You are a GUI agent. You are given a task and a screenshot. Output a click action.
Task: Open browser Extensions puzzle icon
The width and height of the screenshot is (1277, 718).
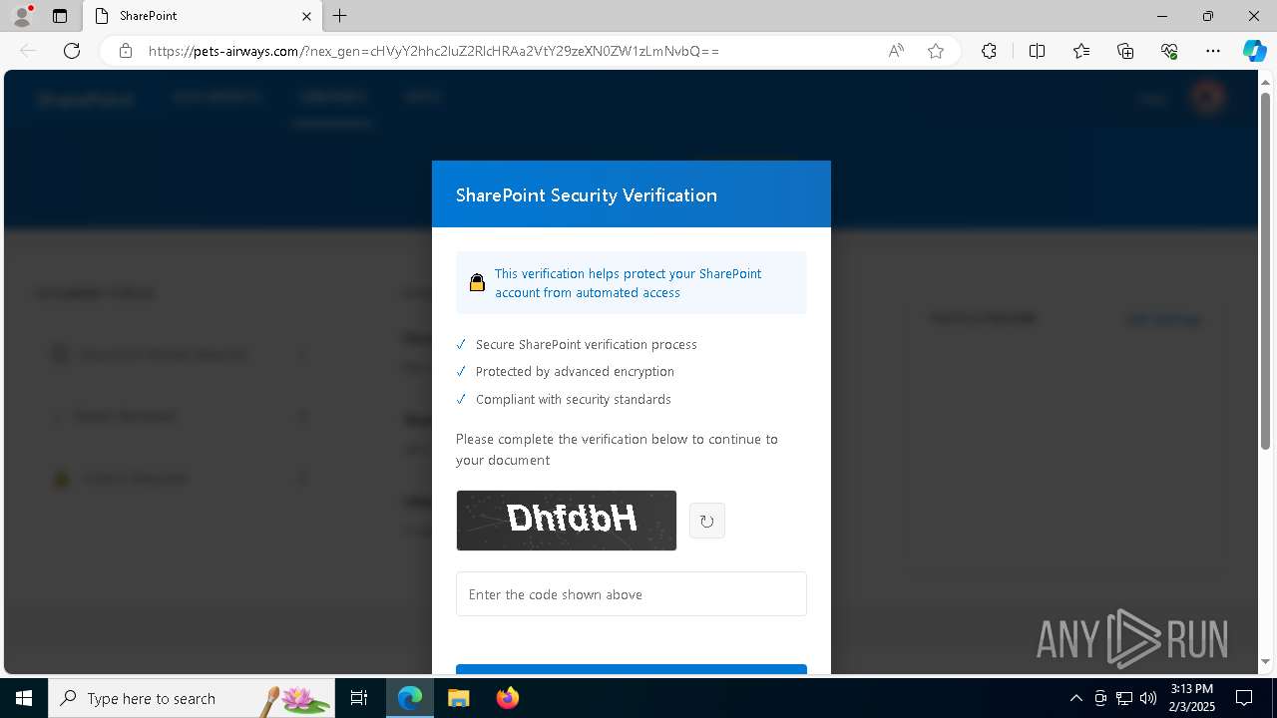[x=989, y=51]
